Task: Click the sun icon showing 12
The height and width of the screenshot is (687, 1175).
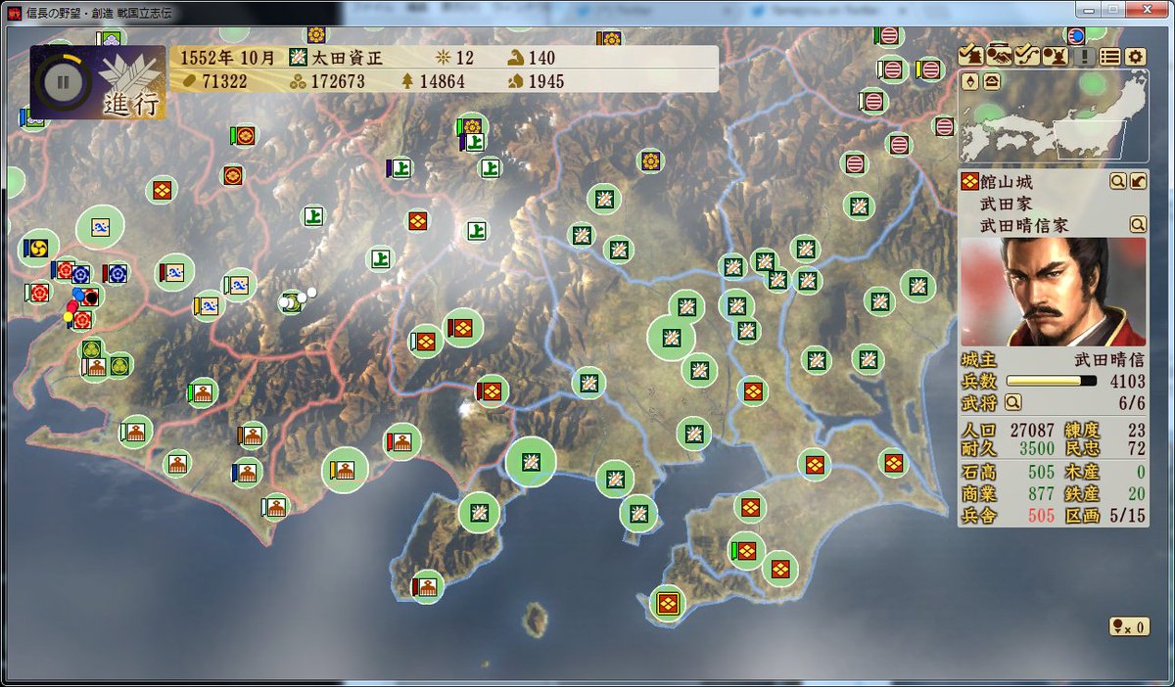Action: 442,59
